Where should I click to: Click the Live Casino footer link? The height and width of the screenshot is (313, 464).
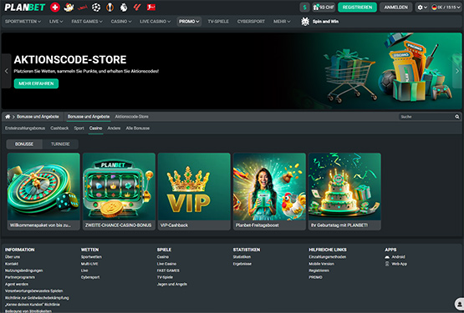[166, 264]
